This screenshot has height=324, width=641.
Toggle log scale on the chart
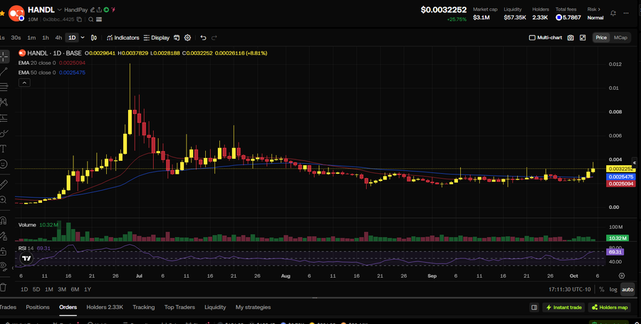[613, 289]
